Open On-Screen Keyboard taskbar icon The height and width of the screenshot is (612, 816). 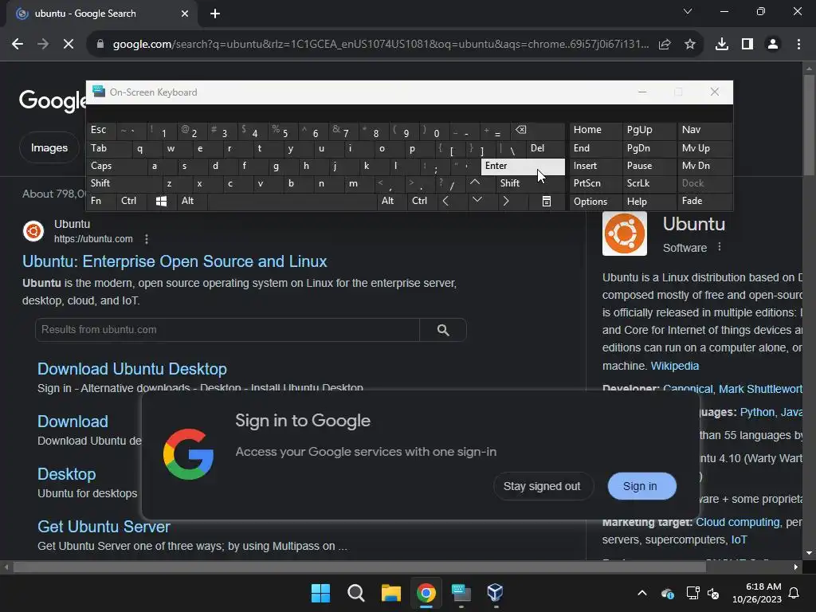tap(461, 593)
